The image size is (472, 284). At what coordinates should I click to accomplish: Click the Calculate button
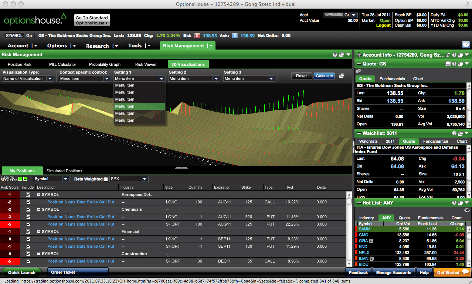click(324, 76)
